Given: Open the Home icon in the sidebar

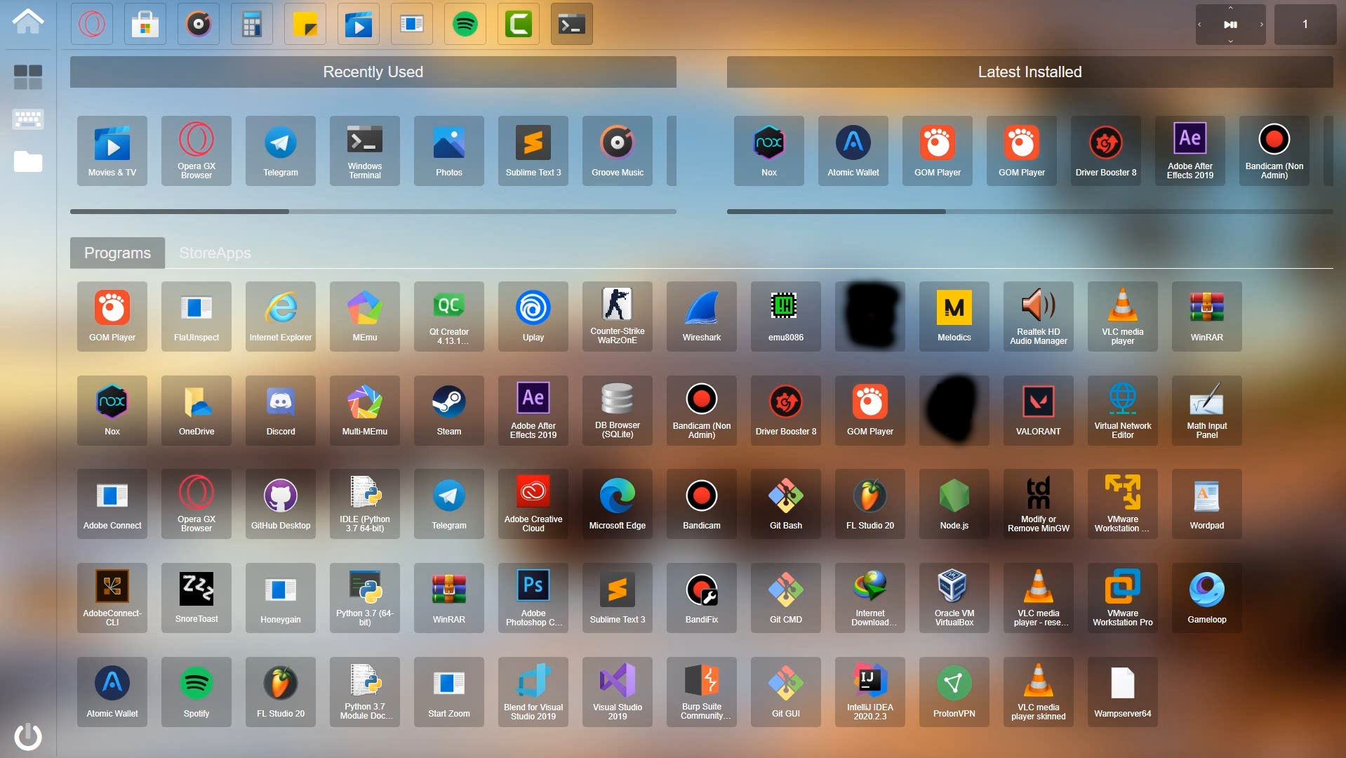Looking at the screenshot, I should click(28, 22).
